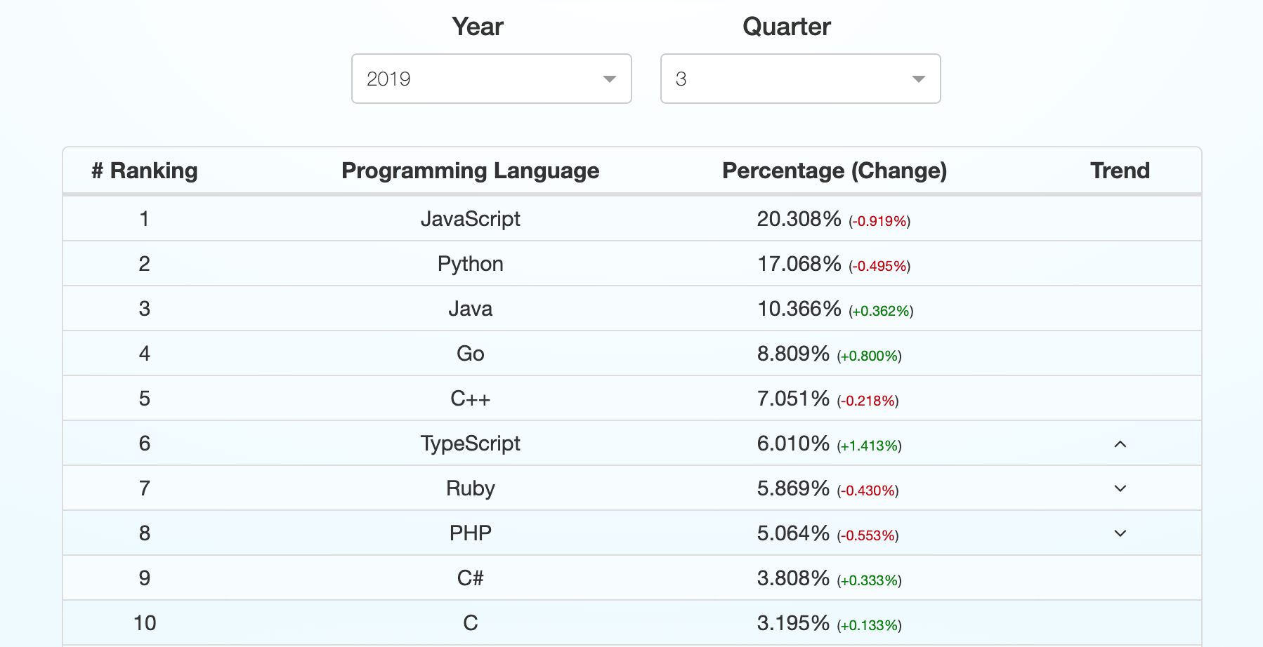The image size is (1263, 647).
Task: Click the Java language name
Action: 470,309
